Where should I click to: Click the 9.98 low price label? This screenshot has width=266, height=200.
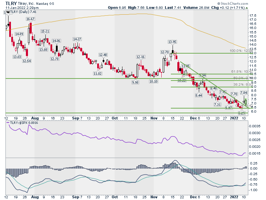tap(135, 82)
